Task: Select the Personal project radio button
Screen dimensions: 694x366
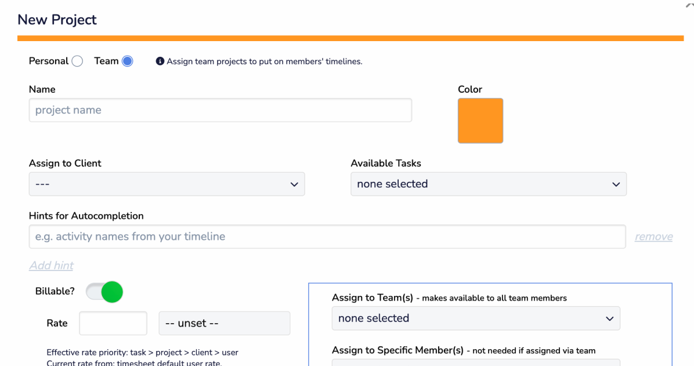Action: pos(77,61)
